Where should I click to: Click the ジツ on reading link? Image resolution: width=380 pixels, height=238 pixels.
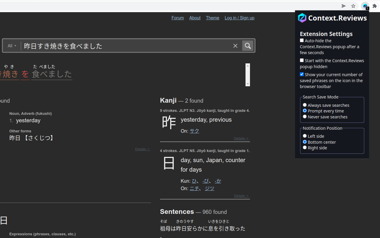[x=210, y=188]
